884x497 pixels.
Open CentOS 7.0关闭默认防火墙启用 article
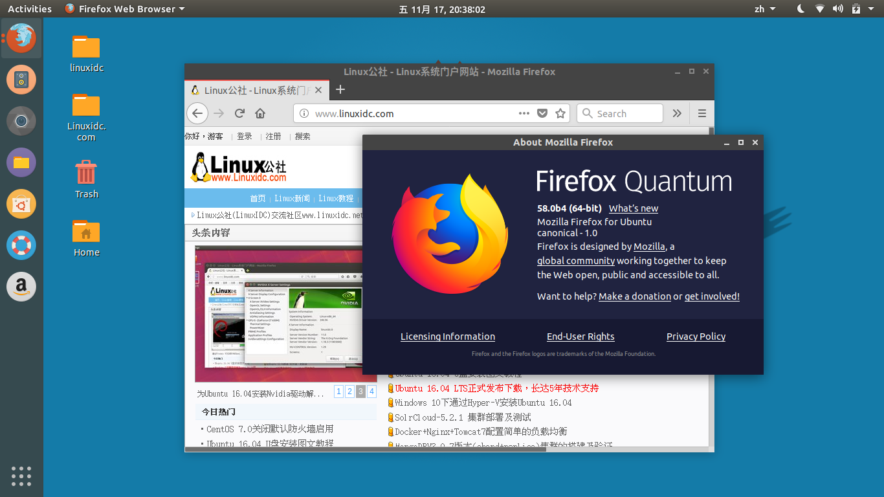coord(270,429)
